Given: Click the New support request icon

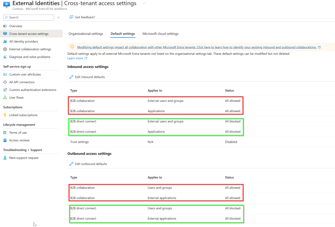Looking at the screenshot, I should pyautogui.click(x=5, y=158).
